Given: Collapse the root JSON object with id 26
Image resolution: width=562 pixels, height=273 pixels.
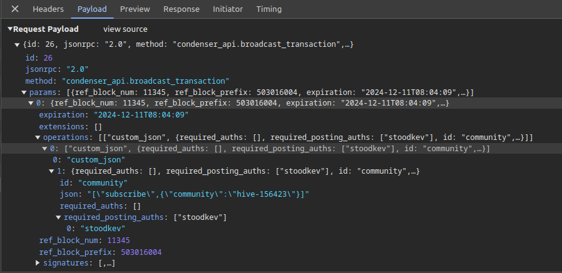Looking at the screenshot, I should (x=17, y=46).
